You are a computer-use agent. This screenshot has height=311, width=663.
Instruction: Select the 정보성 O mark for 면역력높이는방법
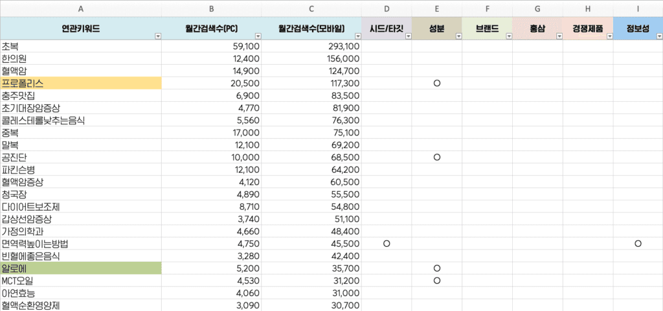pos(638,244)
